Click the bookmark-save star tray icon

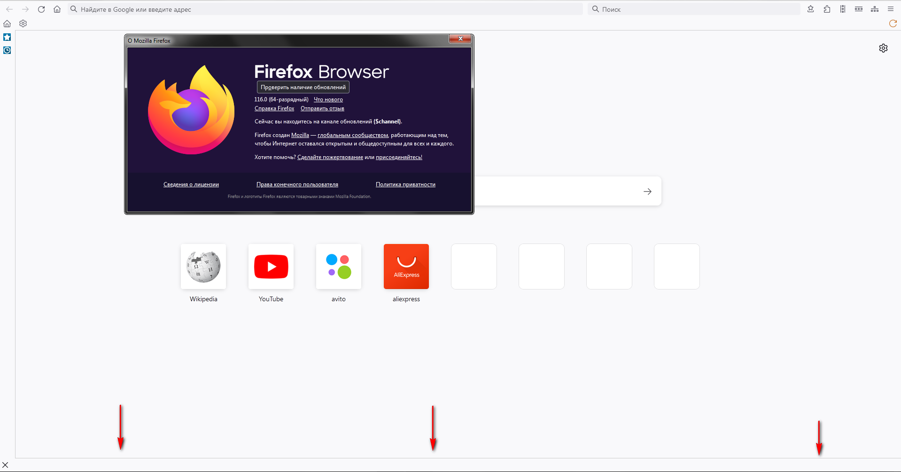pyautogui.click(x=811, y=9)
